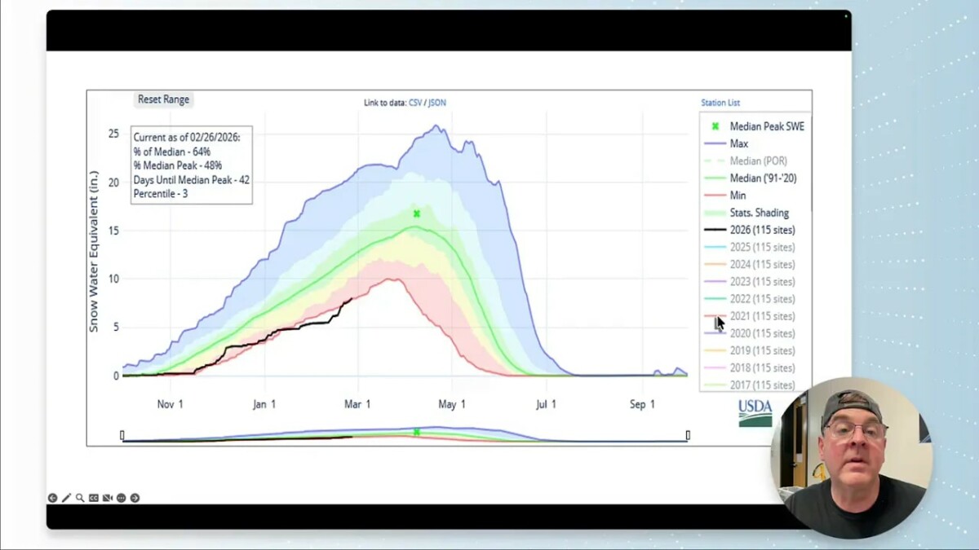Click the green Median Peak SWE marker
Screen dimensions: 979x550
point(415,213)
